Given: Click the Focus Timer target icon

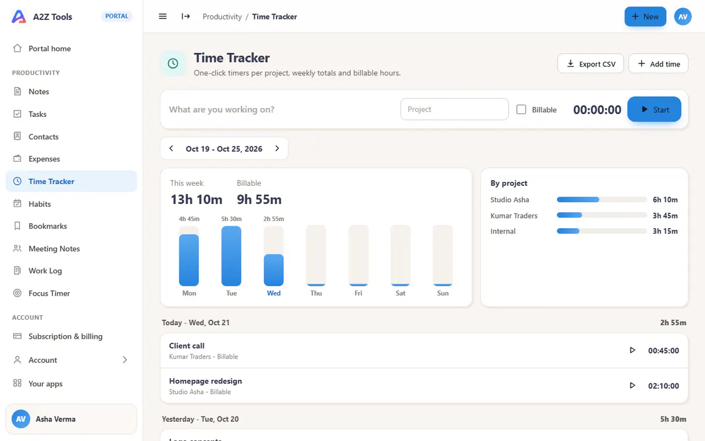Looking at the screenshot, I should tap(18, 293).
